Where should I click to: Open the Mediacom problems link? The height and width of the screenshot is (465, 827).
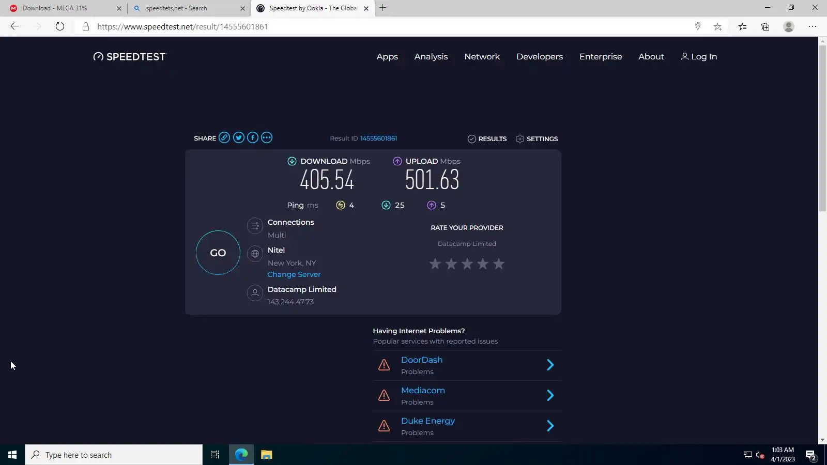point(423,391)
